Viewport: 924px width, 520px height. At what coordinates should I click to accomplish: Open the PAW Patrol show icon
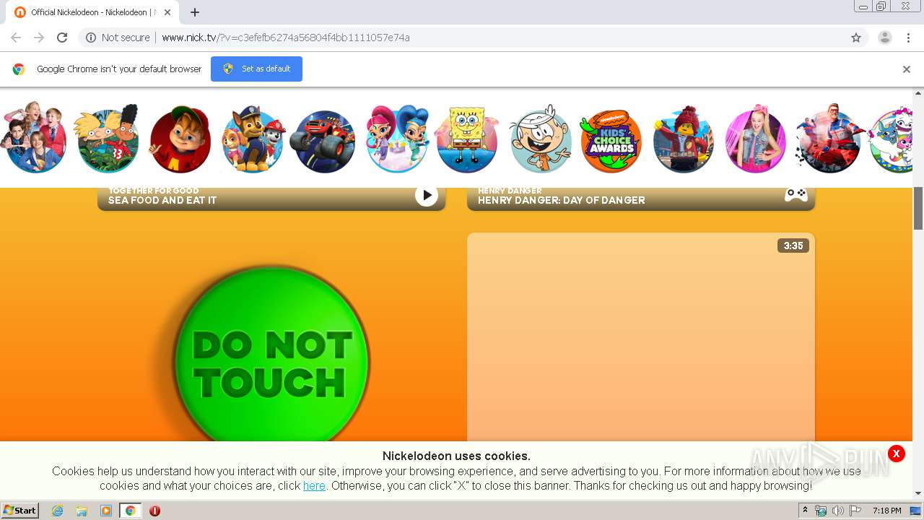[x=253, y=140]
